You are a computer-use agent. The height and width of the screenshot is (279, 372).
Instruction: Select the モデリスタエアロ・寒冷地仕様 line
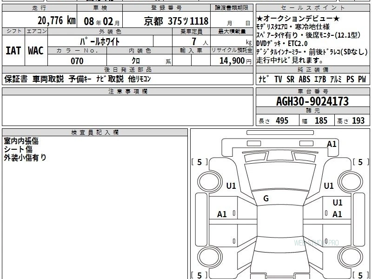293,27
